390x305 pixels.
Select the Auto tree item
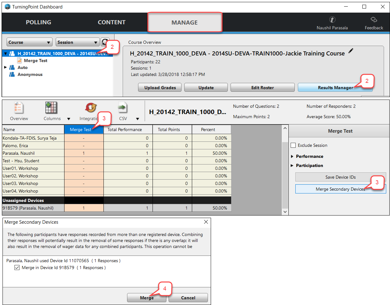pos(23,67)
